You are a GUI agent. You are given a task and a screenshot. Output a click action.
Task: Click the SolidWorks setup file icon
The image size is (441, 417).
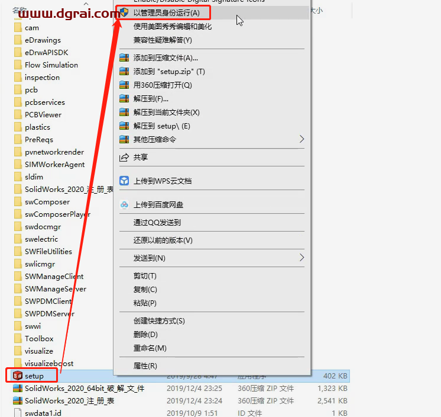click(x=18, y=376)
